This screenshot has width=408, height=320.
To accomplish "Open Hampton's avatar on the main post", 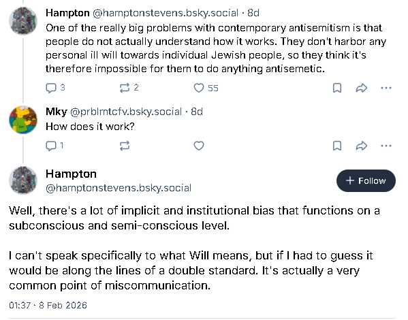I will [x=23, y=180].
